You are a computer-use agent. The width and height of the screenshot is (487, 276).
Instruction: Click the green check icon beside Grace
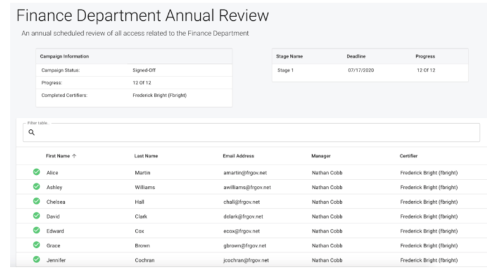coord(36,245)
